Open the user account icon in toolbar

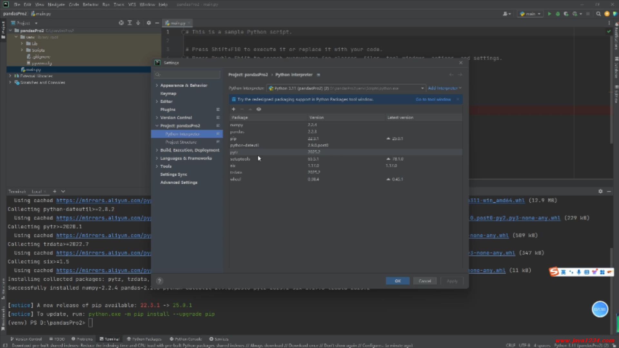(x=506, y=14)
